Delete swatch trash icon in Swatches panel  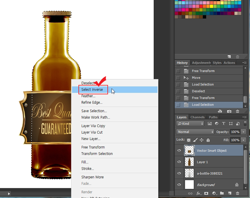[x=237, y=57]
